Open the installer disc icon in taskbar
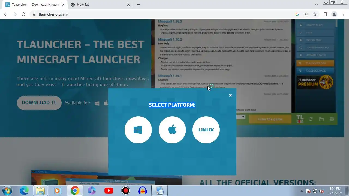The image size is (349, 196). point(160,191)
